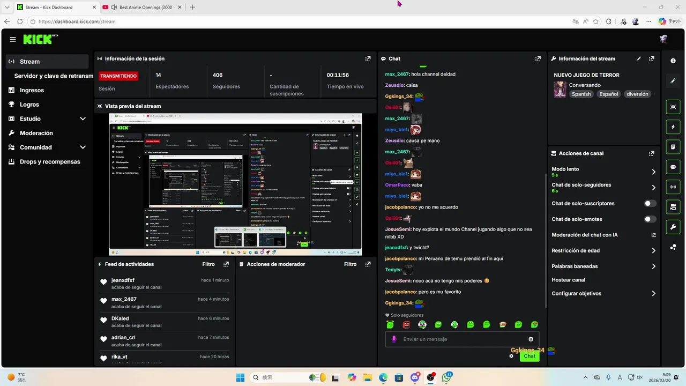This screenshot has width=686, height=386.
Task: Click the purple microphone icon in message box
Action: (394, 339)
